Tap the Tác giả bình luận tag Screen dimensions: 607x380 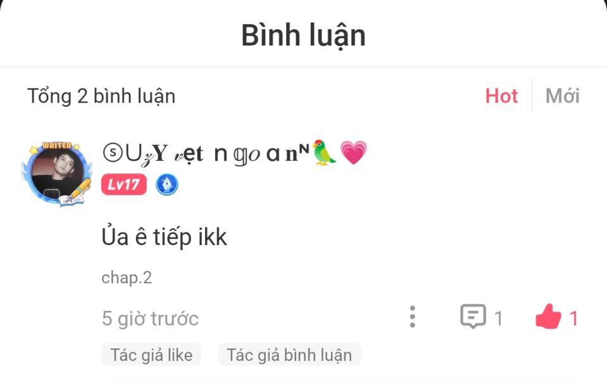(289, 355)
